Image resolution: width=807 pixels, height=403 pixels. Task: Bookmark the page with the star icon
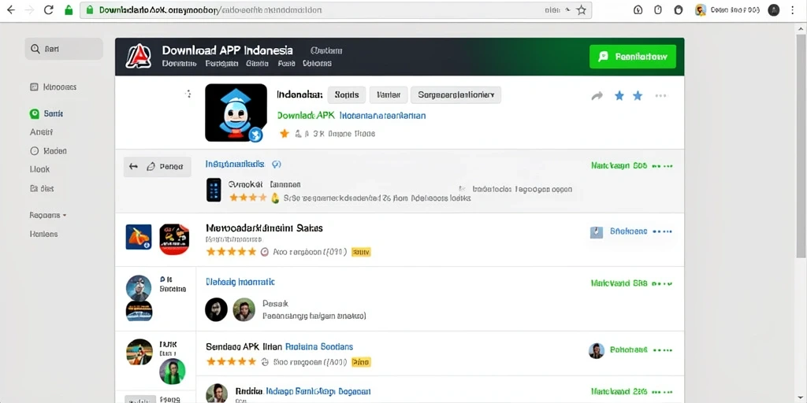(581, 9)
